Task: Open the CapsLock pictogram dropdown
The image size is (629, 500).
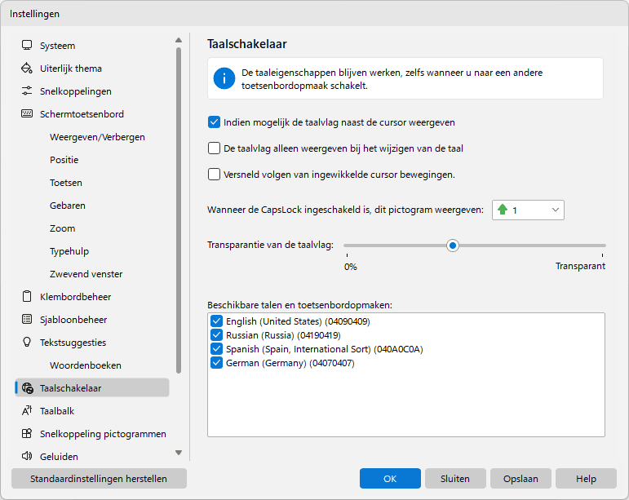Action: click(528, 210)
